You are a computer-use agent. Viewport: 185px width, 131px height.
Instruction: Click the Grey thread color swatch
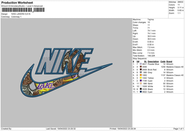point(141,72)
